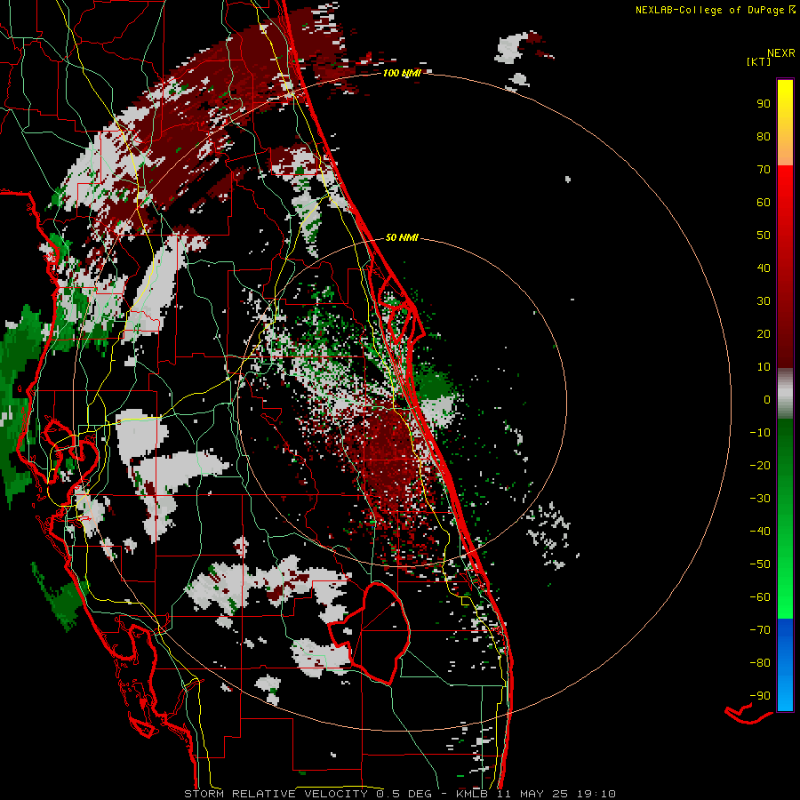Click the "30" value on the velocity scale
This screenshot has height=800, width=800.
coord(764,301)
